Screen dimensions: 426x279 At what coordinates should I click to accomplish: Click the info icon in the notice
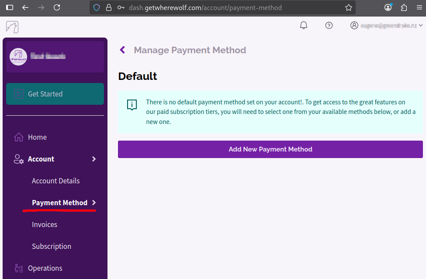tap(132, 105)
